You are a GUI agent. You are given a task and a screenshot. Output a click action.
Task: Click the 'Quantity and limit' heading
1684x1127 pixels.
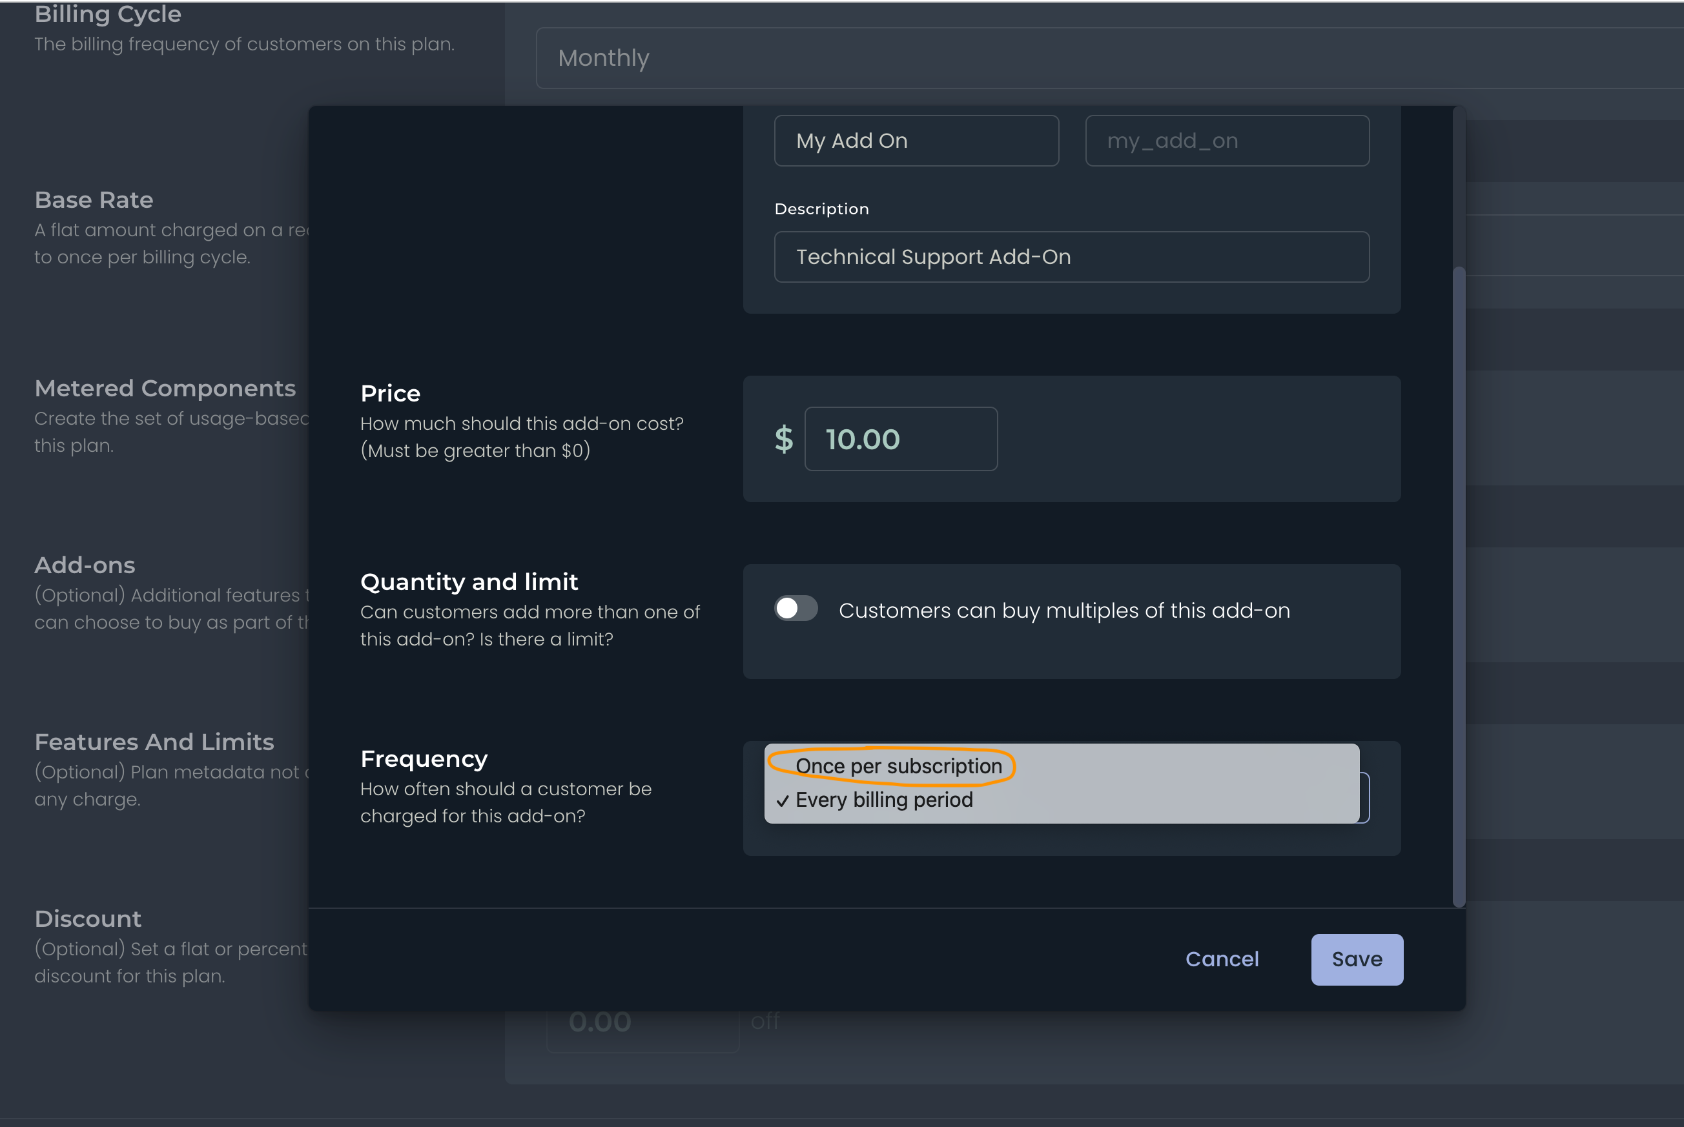[469, 582]
